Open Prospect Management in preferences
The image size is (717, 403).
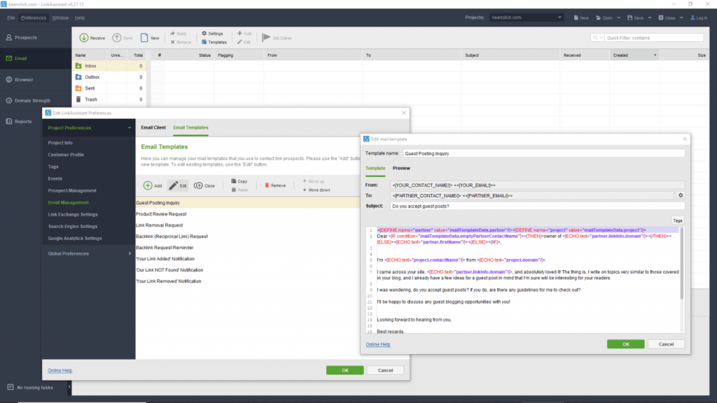[x=72, y=190]
